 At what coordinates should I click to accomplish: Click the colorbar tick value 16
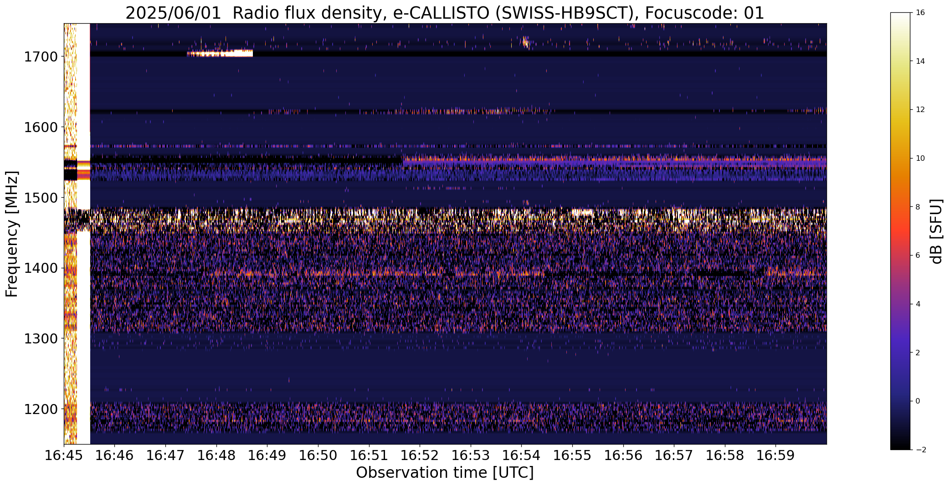920,13
